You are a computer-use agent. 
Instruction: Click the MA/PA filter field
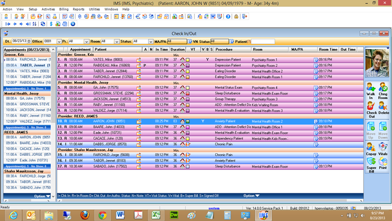[177, 41]
